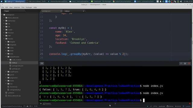This screenshot has height=108, width=193.
Task: Open linter error count in status bar
Action: click(x=25, y=106)
